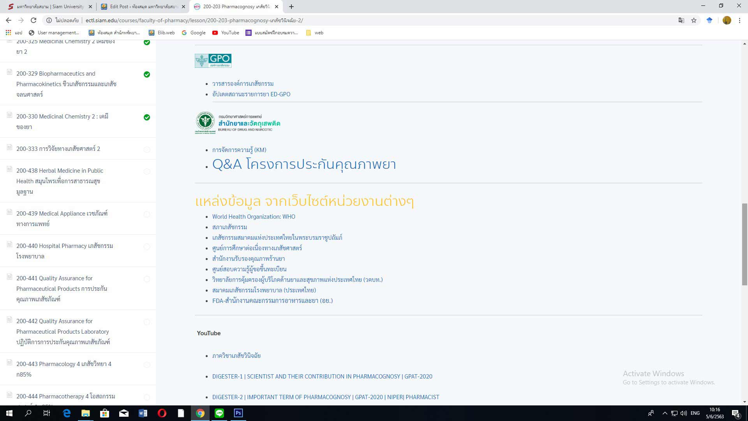Open DIGESTER-1 Scientist contribution YouTube link
The height and width of the screenshot is (421, 748).
pos(322,377)
